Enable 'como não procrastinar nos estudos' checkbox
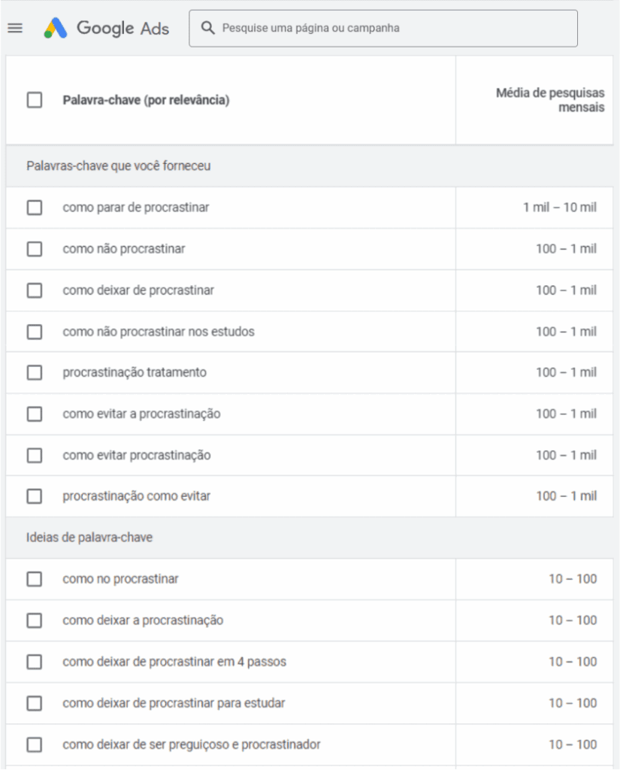The width and height of the screenshot is (620, 770). click(x=35, y=332)
